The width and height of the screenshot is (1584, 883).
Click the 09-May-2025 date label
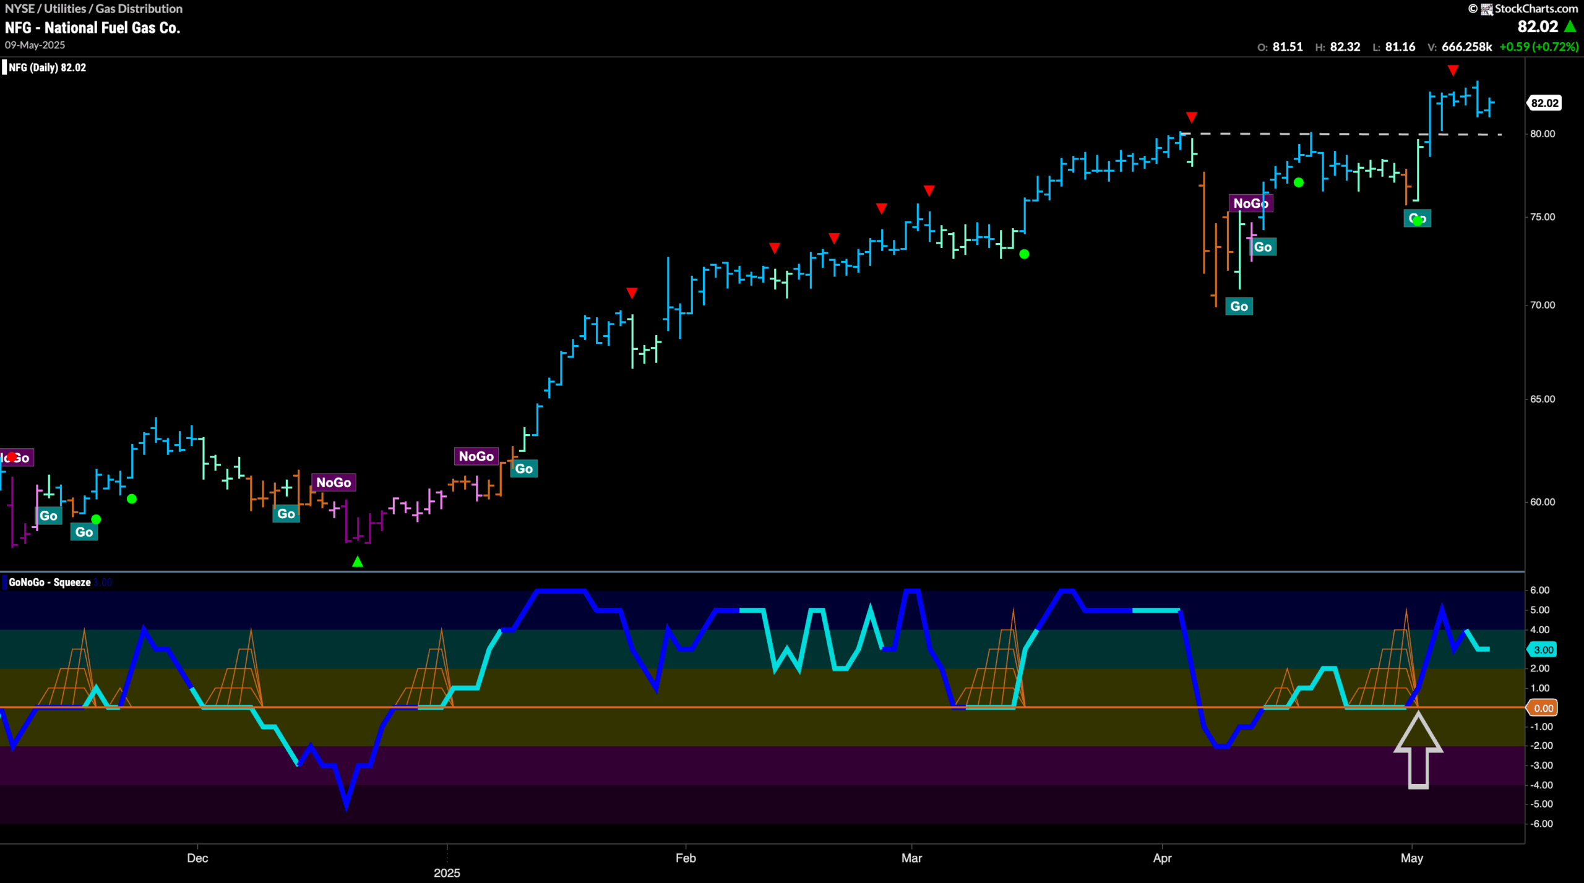(x=35, y=45)
